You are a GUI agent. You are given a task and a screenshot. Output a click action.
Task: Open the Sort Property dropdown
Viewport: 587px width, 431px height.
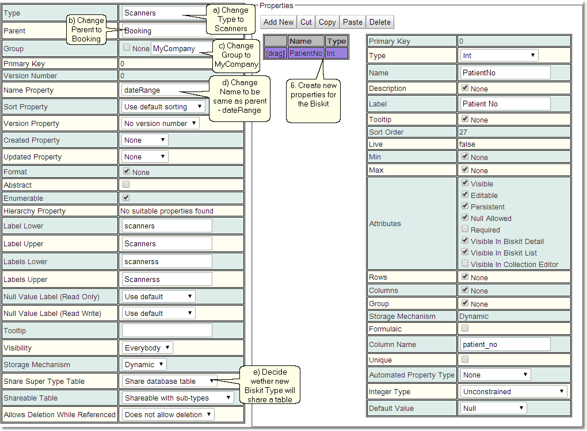tap(163, 107)
